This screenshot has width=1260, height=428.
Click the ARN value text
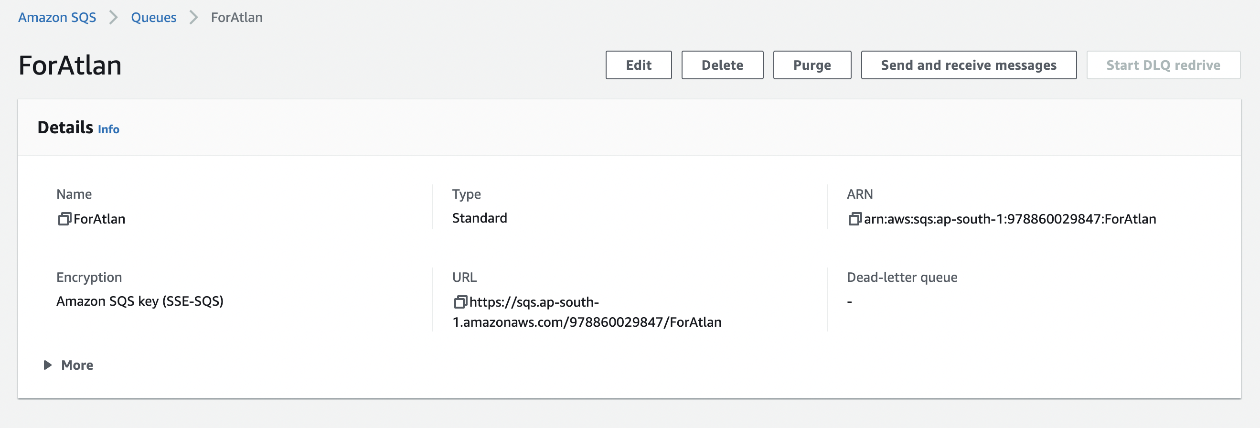click(1010, 219)
